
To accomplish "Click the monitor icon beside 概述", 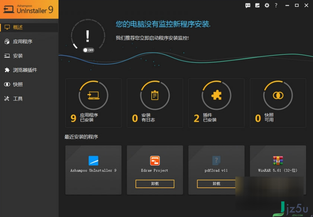I will point(7,27).
